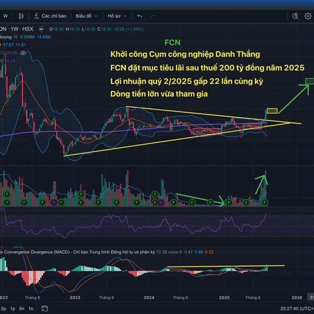Select the text 'Dòng tiền lớn vừa tham gia'

pyautogui.click(x=159, y=94)
